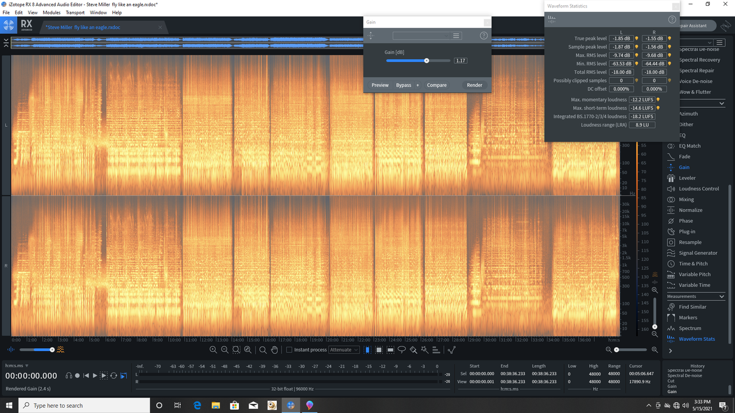735x413 pixels.
Task: Toggle the time-frequency selection tool
Action: [379, 350]
